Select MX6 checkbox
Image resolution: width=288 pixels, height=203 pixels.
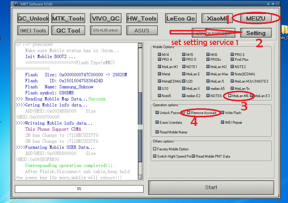coord(208,54)
